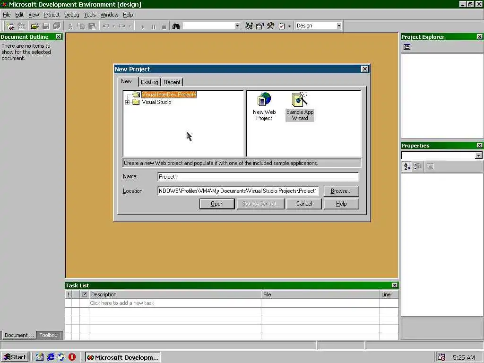Image resolution: width=484 pixels, height=363 pixels.
Task: Click the Paste clipboard icon
Action: [x=92, y=26]
